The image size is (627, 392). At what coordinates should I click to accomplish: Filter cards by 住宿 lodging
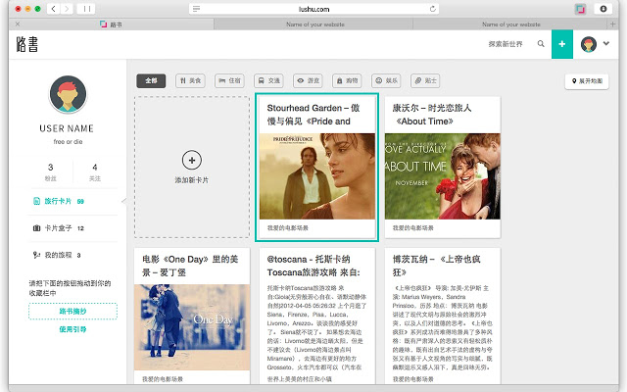coord(229,80)
